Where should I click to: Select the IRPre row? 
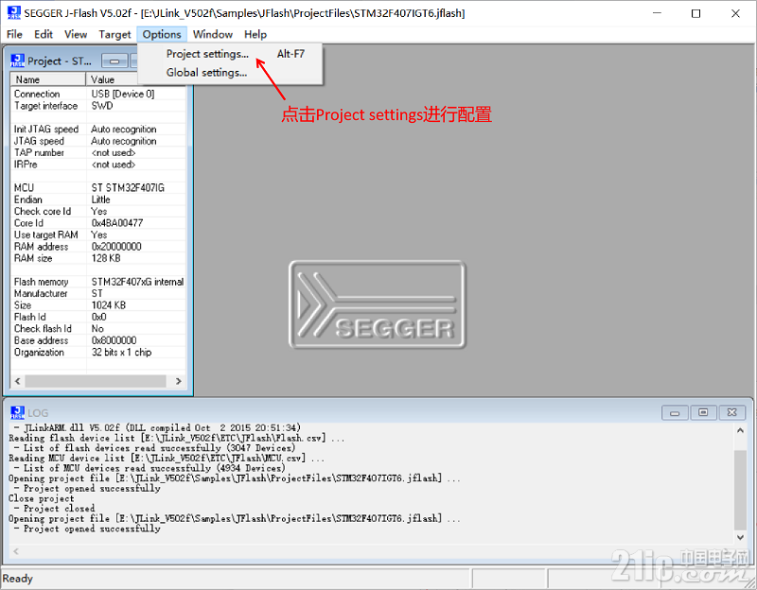pyautogui.click(x=98, y=165)
